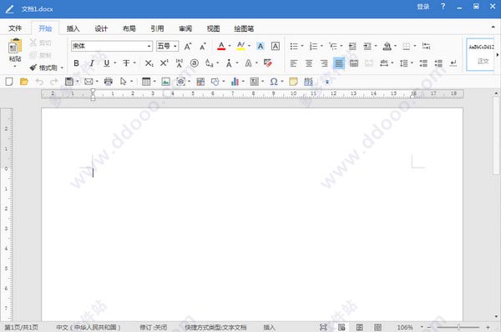Click the zoom slider in status bar

(x=458, y=327)
